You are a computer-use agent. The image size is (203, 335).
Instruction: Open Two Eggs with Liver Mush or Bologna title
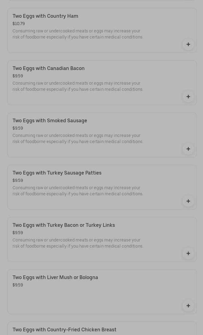pyautogui.click(x=55, y=278)
